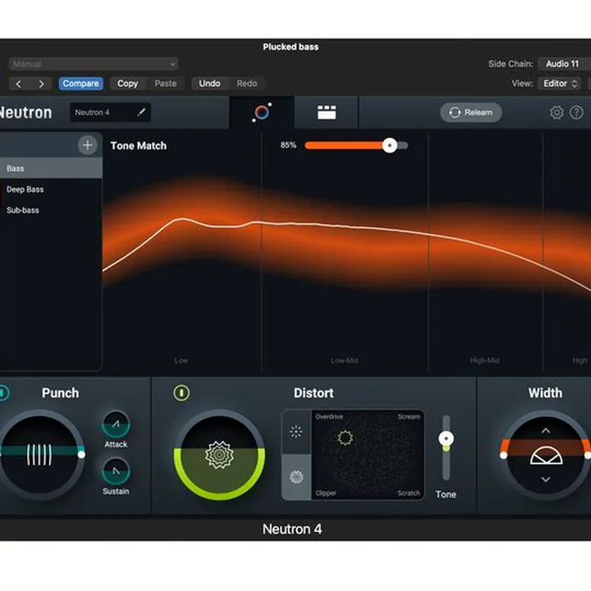591x591 pixels.
Task: Click the Paste button
Action: (x=166, y=83)
